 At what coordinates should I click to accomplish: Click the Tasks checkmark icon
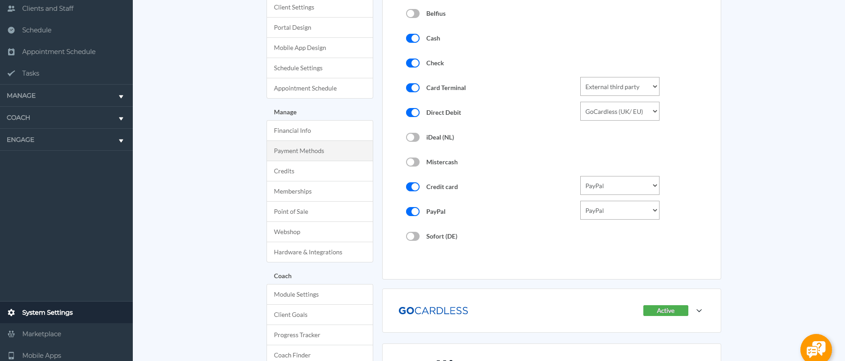pyautogui.click(x=11, y=73)
